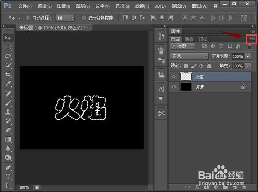Select the Sponge/Dodge tool
Screen dimensions: 258x192
[x=8, y=158]
